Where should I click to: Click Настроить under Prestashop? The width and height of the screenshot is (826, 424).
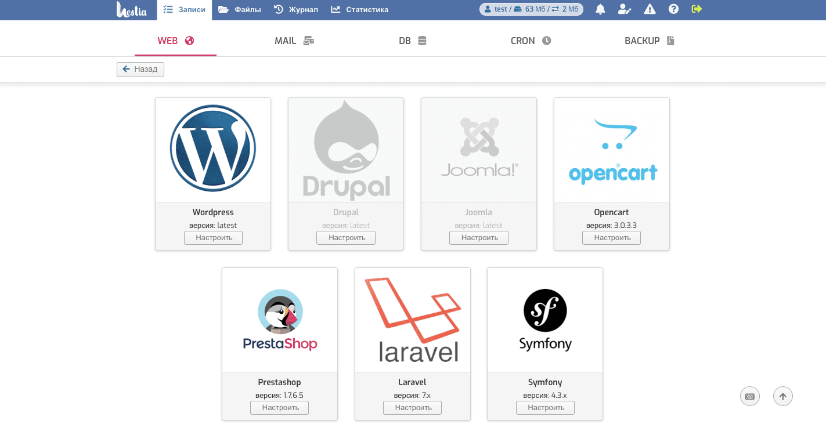[280, 408]
